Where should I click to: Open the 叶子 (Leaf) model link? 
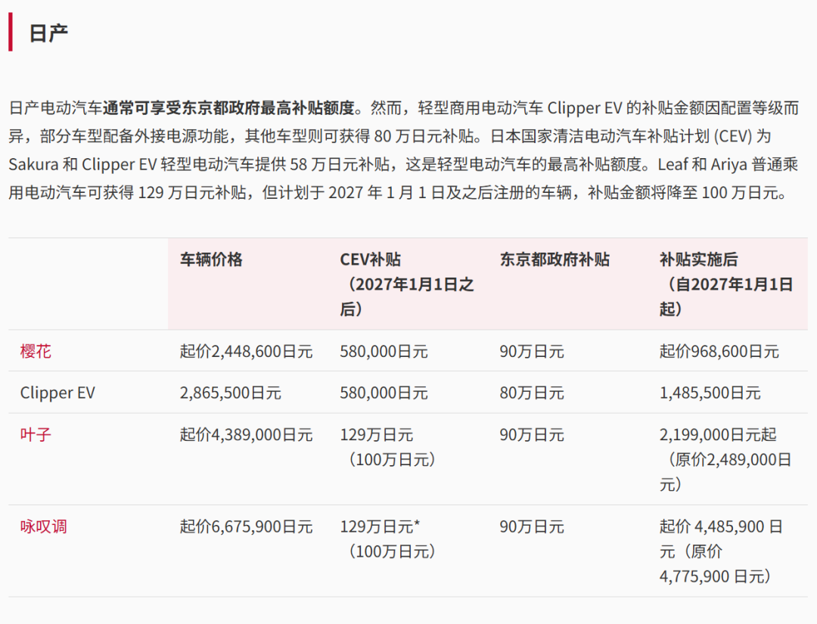(36, 434)
